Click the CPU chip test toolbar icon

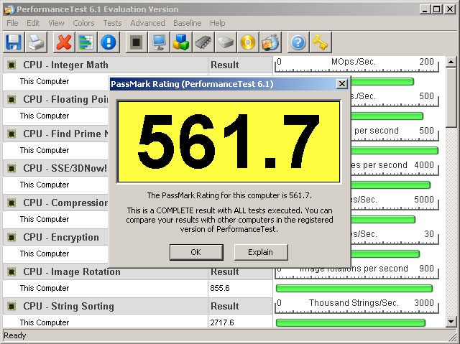pos(137,42)
